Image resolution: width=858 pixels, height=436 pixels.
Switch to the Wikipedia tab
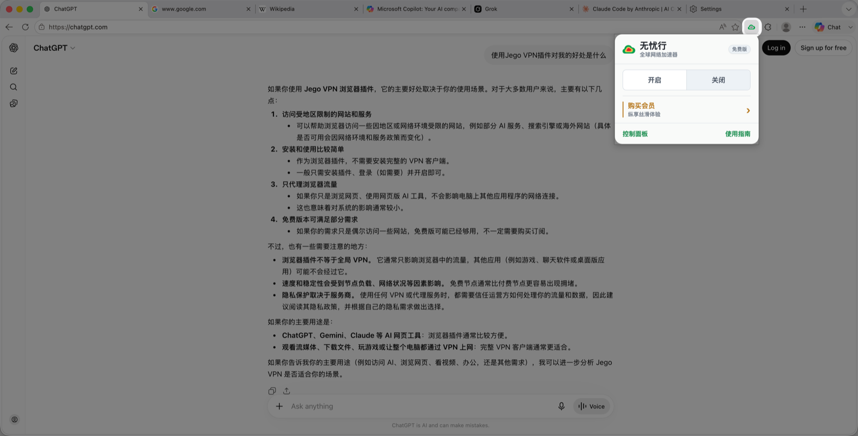point(308,9)
